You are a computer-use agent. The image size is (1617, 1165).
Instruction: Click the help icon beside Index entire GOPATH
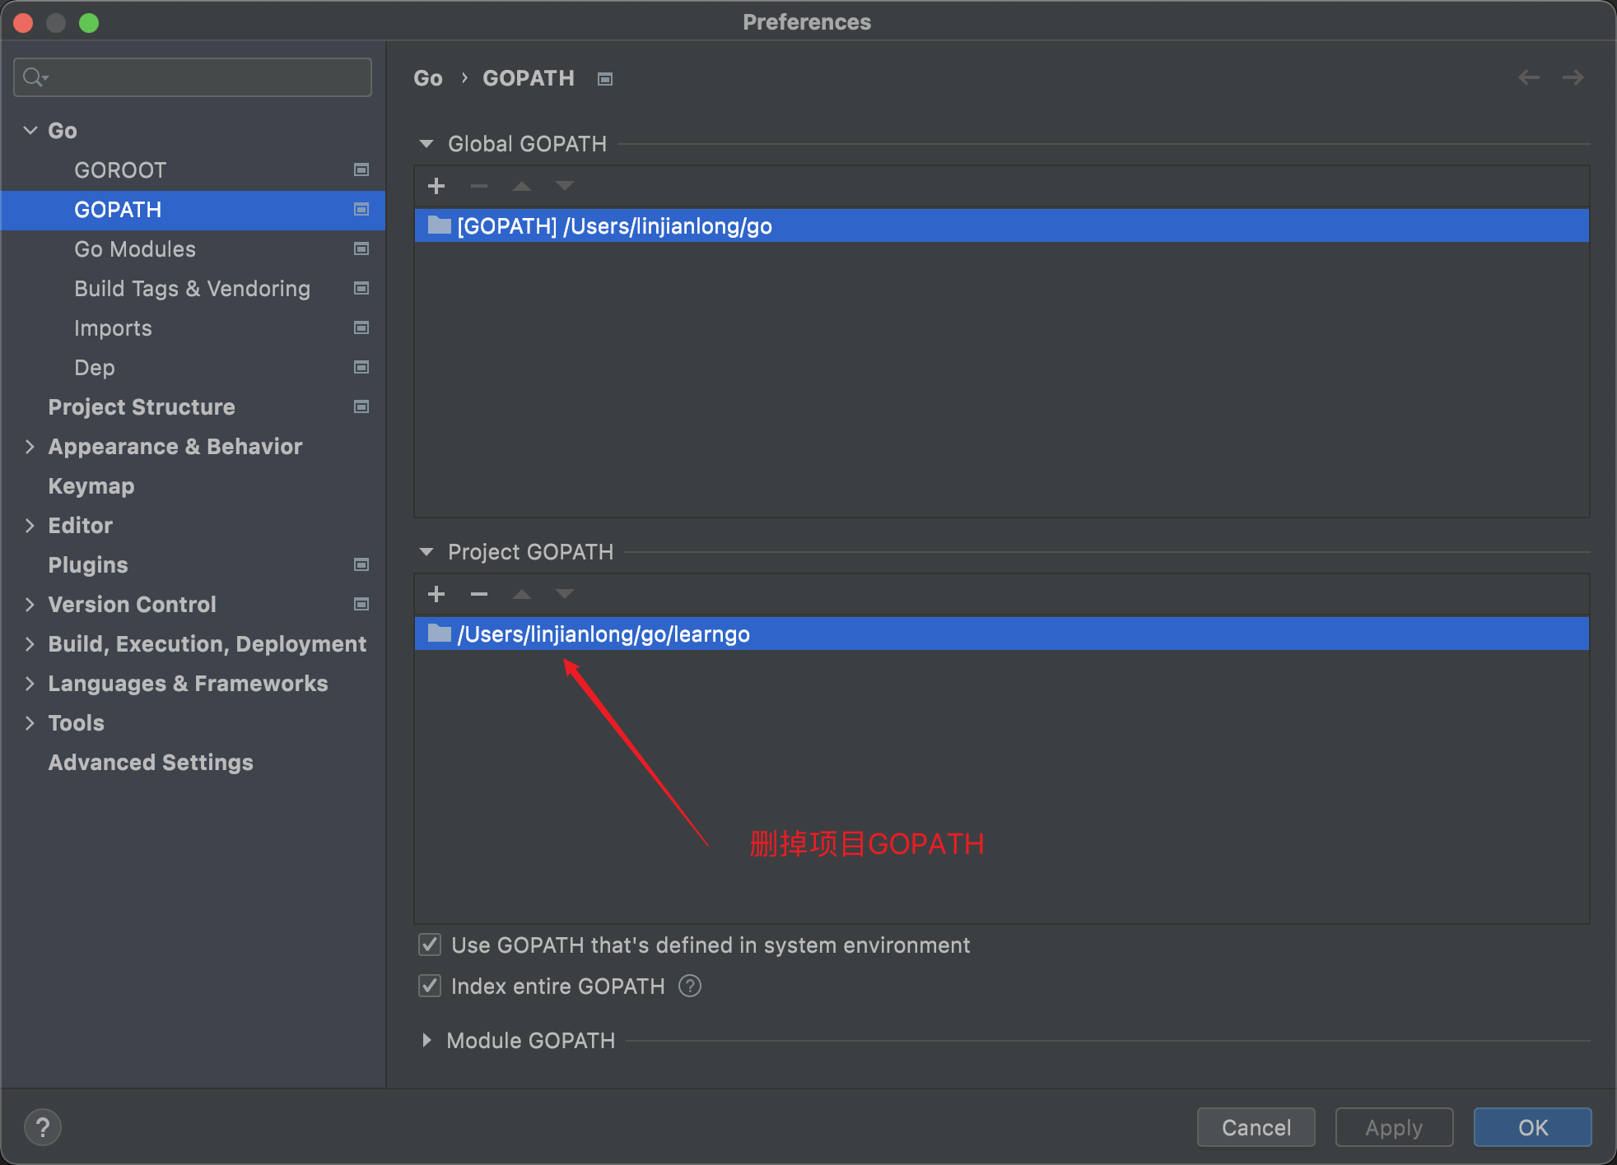click(x=689, y=986)
